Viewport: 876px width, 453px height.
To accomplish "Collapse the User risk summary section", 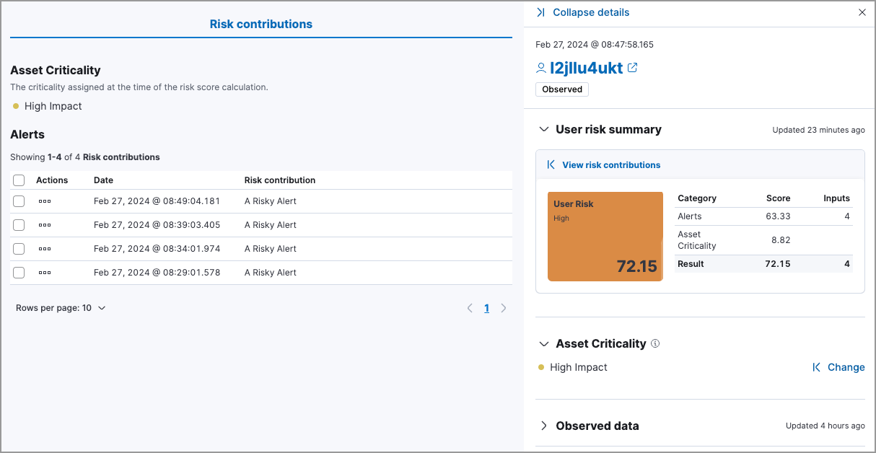I will 544,130.
